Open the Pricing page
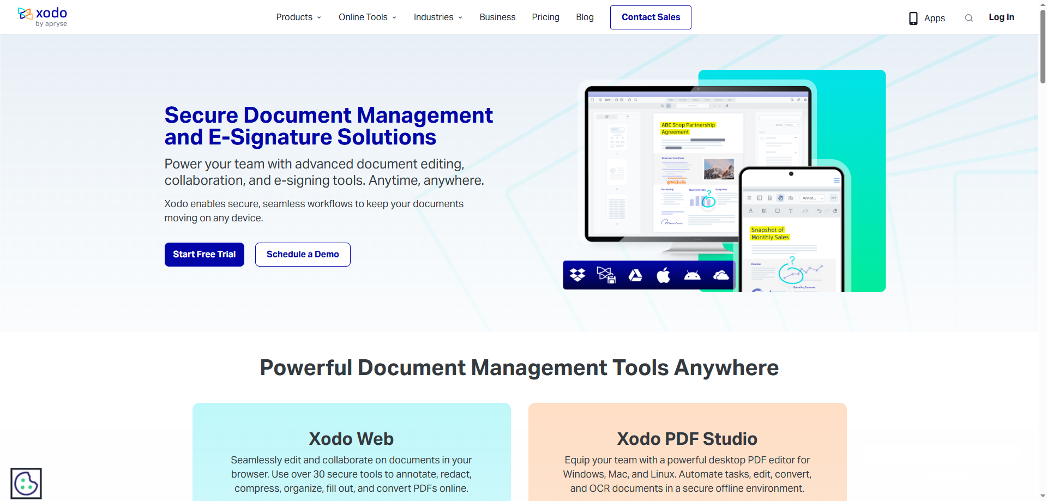1047x501 pixels. pyautogui.click(x=545, y=17)
